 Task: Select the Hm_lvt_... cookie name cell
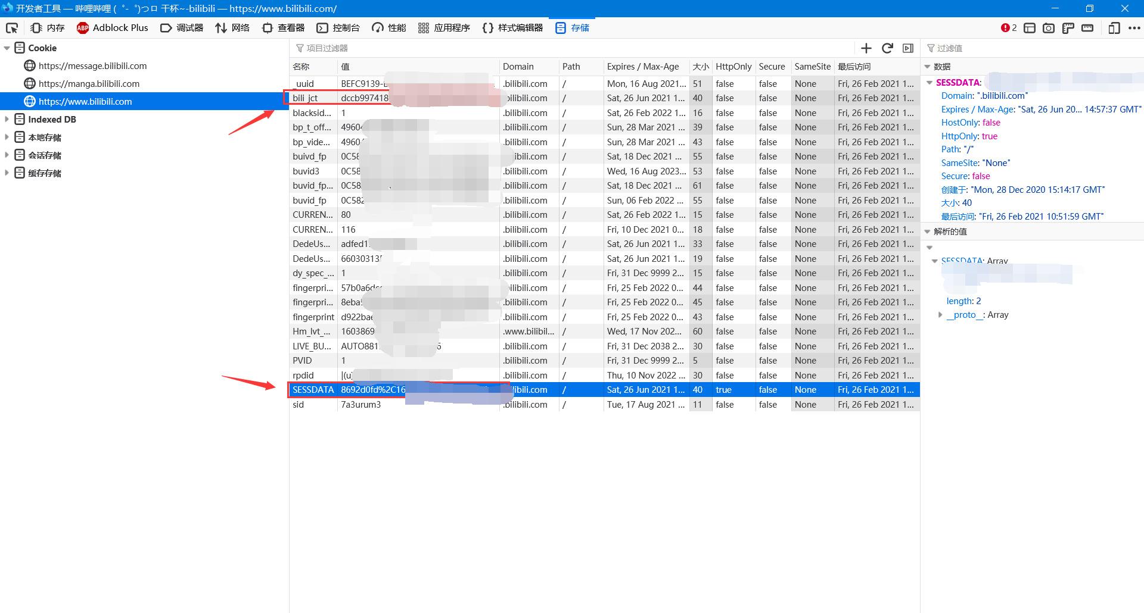tap(313, 331)
